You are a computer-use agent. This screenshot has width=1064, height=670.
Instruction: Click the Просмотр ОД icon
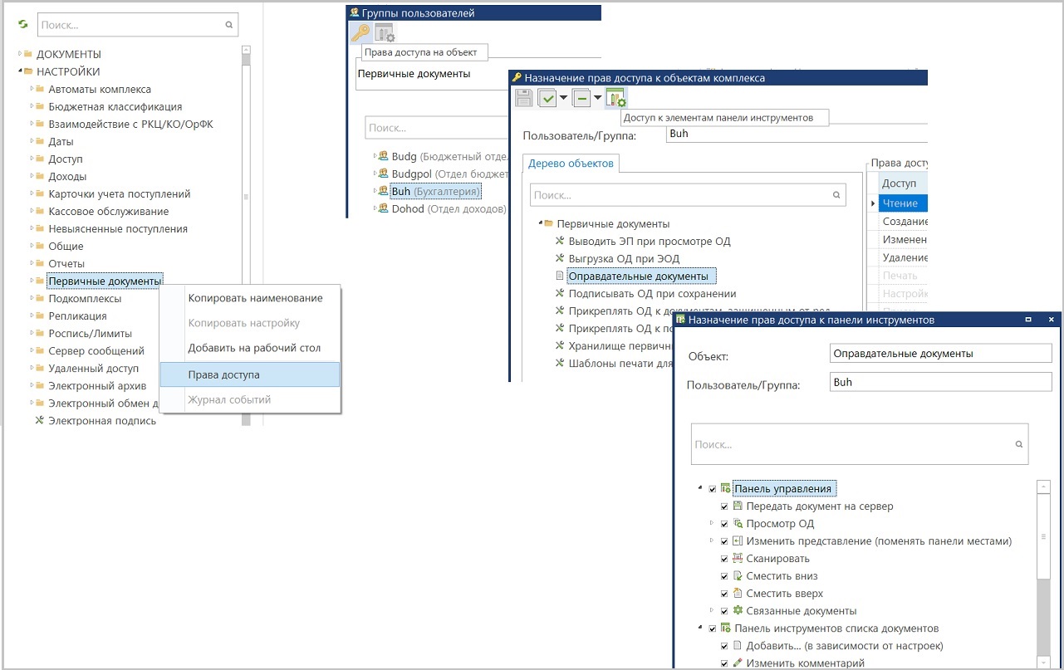click(x=738, y=523)
